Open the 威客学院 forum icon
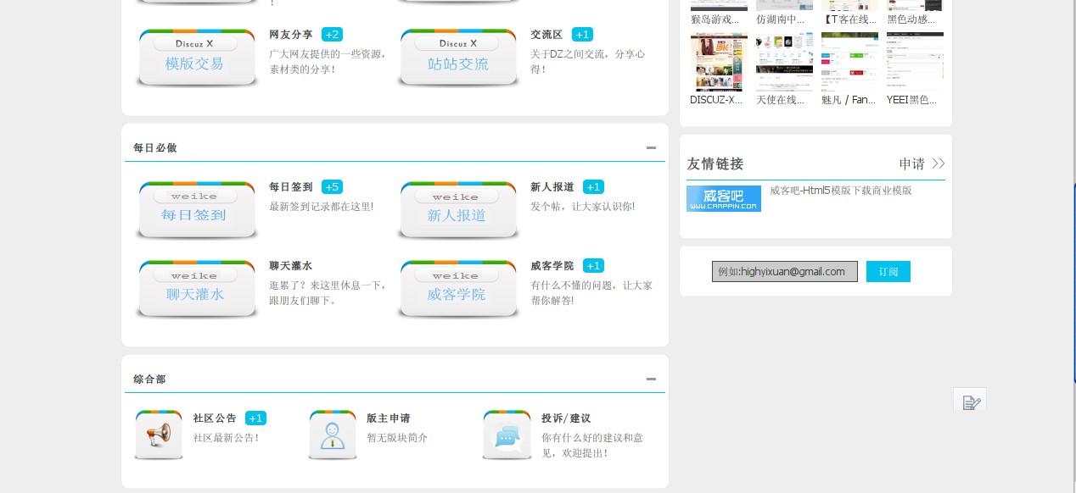The image size is (1076, 493). click(458, 290)
